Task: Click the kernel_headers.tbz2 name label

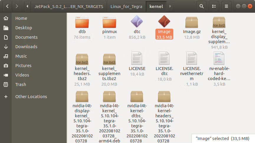Action: pyautogui.click(x=82, y=74)
